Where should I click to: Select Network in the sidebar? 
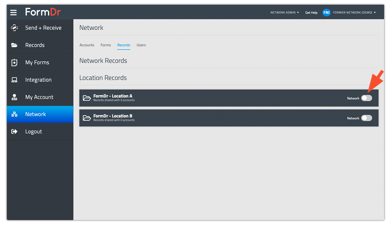click(x=40, y=114)
